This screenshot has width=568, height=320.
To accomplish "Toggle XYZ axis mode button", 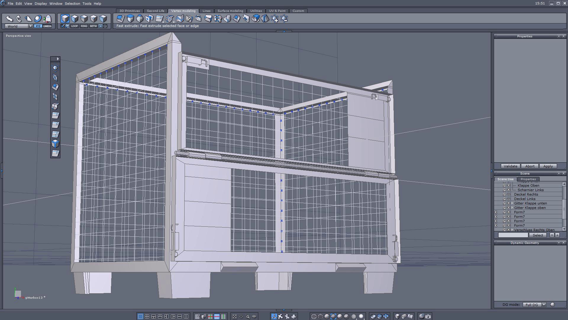I will (38, 26).
